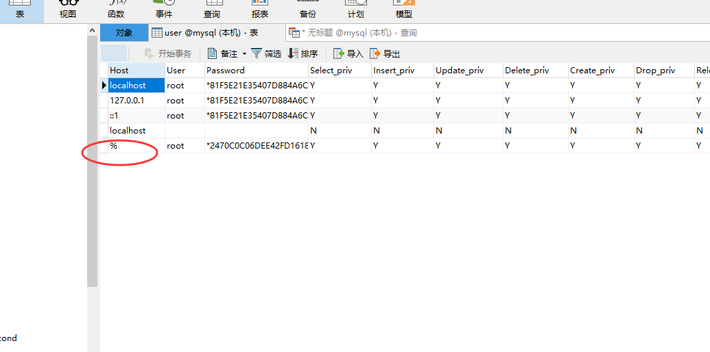Click the Create_priv column header
Viewport: 710px width, 352px height.
coord(602,70)
